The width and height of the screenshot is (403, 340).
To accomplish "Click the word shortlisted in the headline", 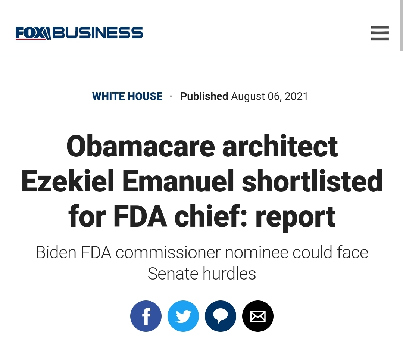I will coord(312,181).
